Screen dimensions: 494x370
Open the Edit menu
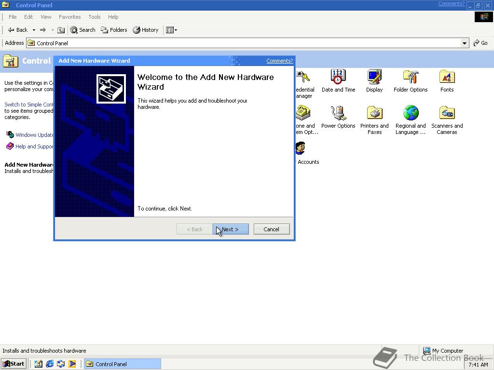(28, 17)
